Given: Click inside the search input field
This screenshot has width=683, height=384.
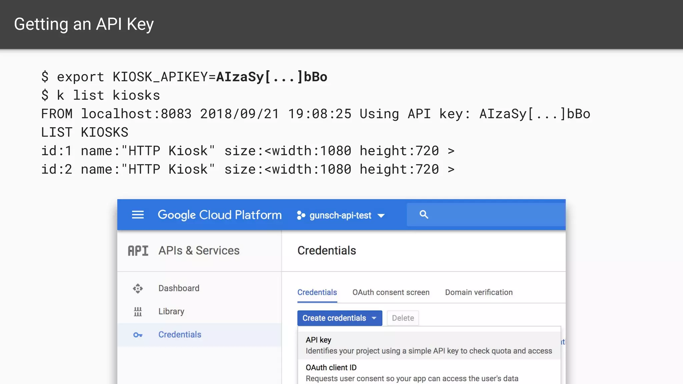Looking at the screenshot, I should tap(486, 215).
